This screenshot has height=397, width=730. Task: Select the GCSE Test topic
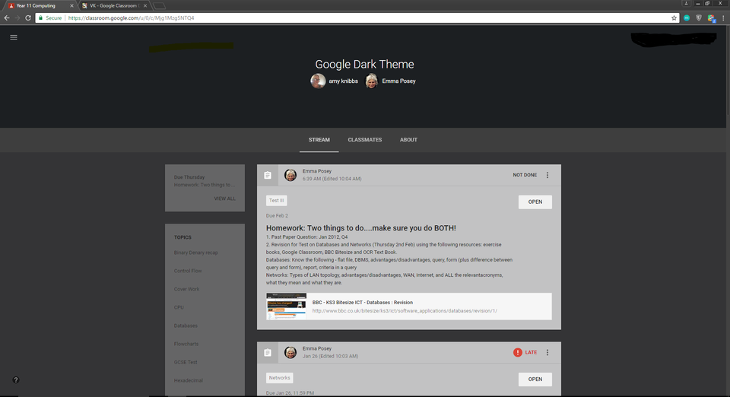[186, 362]
